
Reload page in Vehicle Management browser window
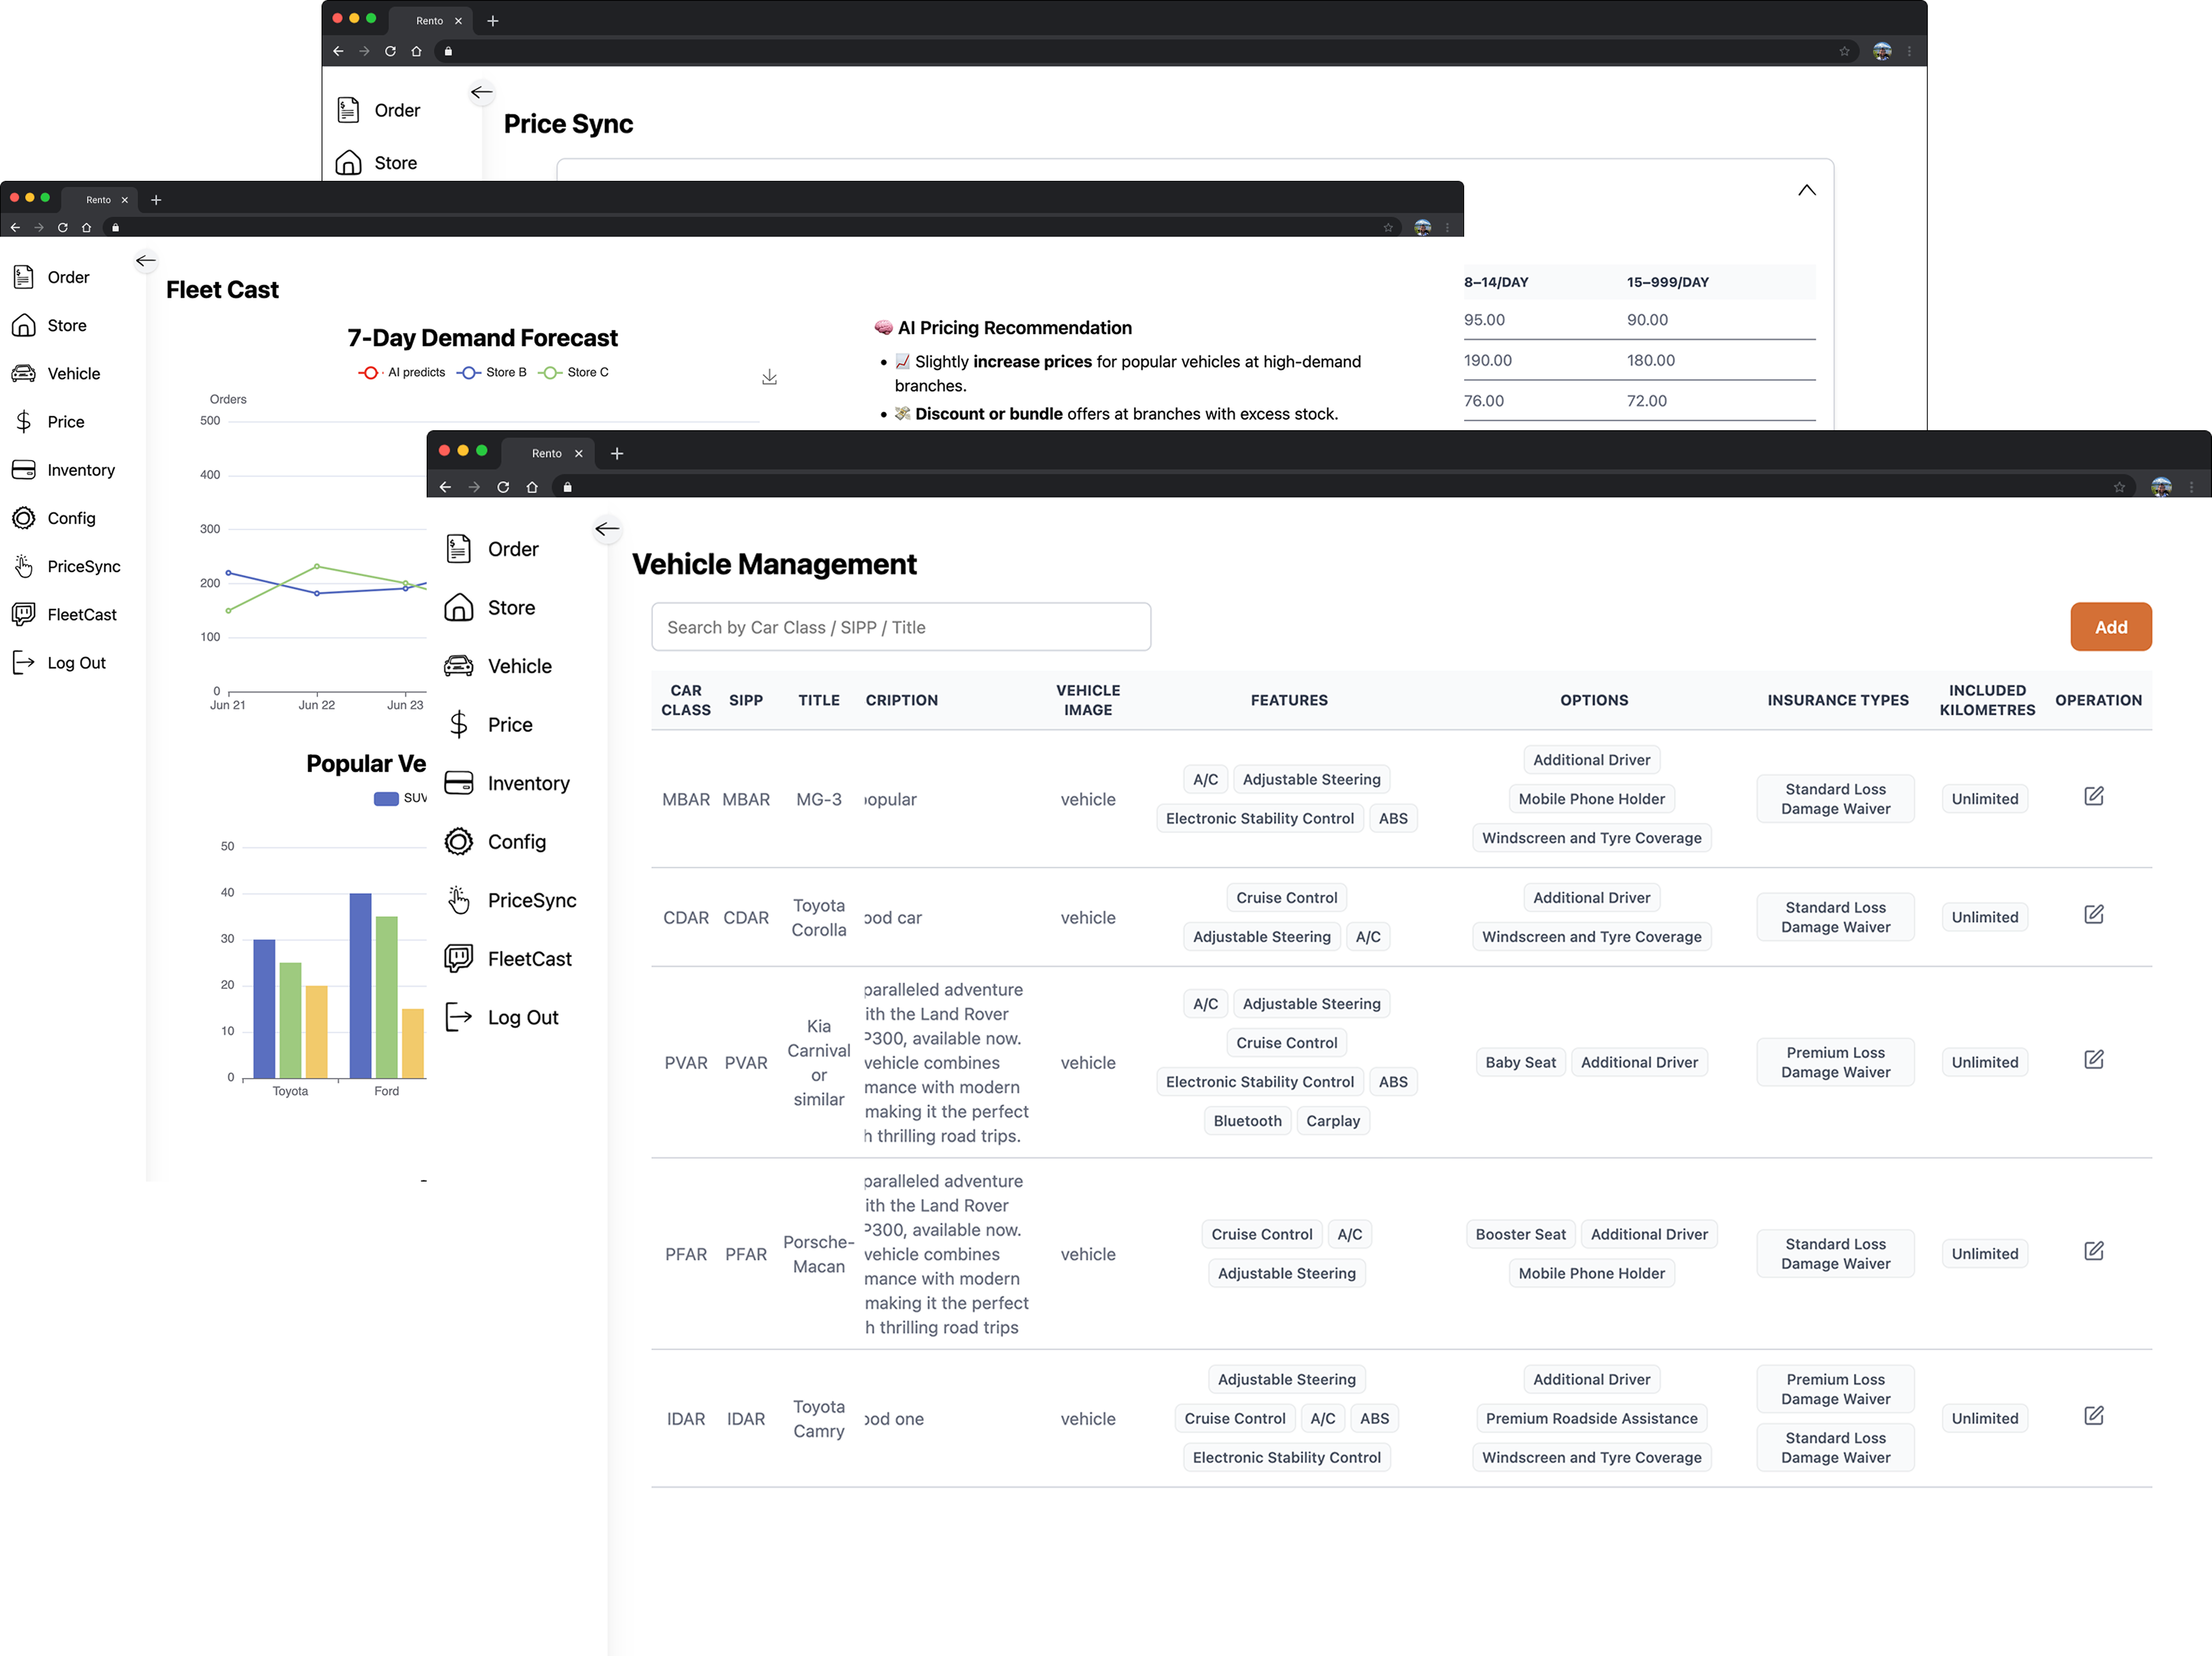coord(503,487)
